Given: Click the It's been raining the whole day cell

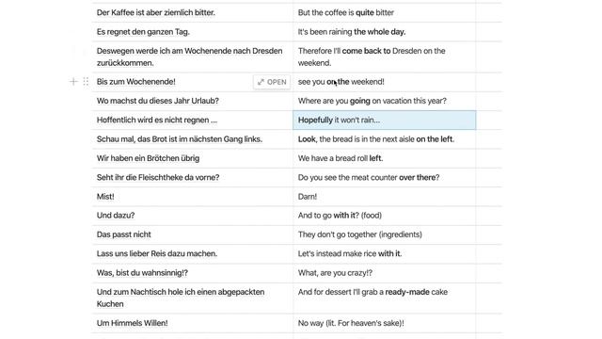Looking at the screenshot, I should coord(385,32).
